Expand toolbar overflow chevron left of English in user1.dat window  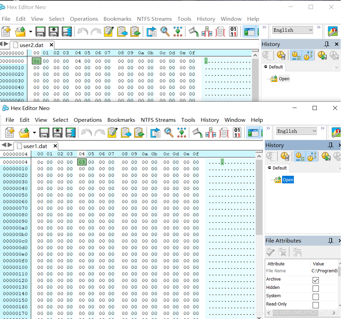pos(268,128)
